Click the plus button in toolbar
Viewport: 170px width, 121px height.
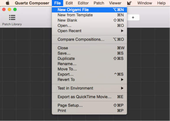[x=133, y=18]
